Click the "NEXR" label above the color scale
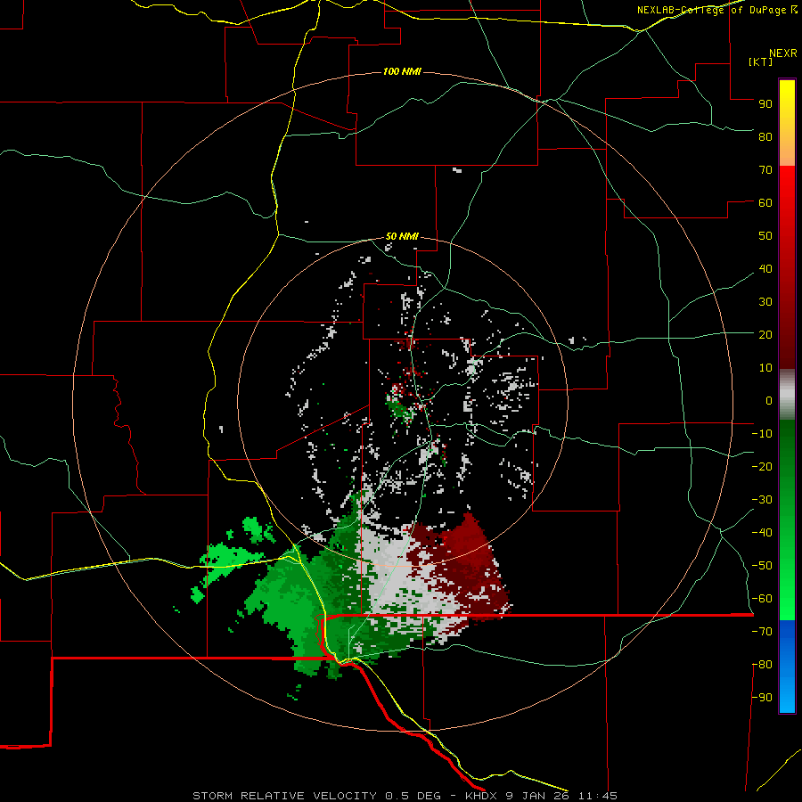The image size is (802, 802). click(783, 53)
